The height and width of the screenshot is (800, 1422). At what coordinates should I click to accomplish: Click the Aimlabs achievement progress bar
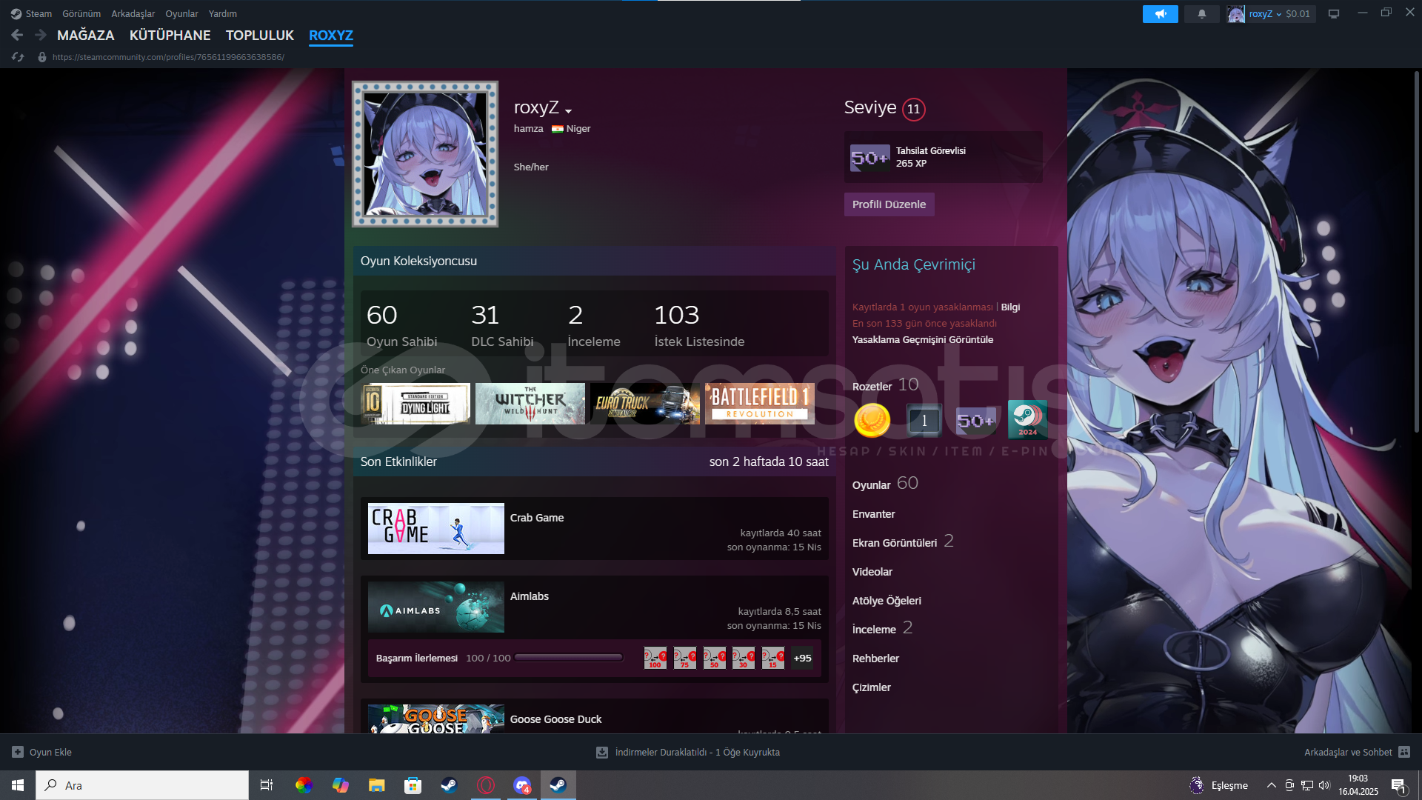click(568, 658)
